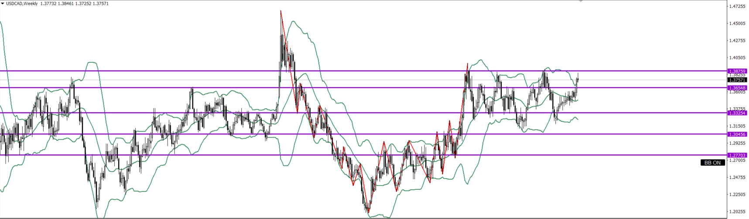Viewport: 749px width, 219px height.
Task: Open the dropdown arrow beside USDCAD,Weekly
Action: coord(3,3)
